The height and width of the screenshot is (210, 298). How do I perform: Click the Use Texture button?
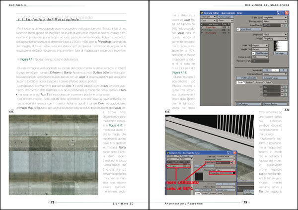249,104
